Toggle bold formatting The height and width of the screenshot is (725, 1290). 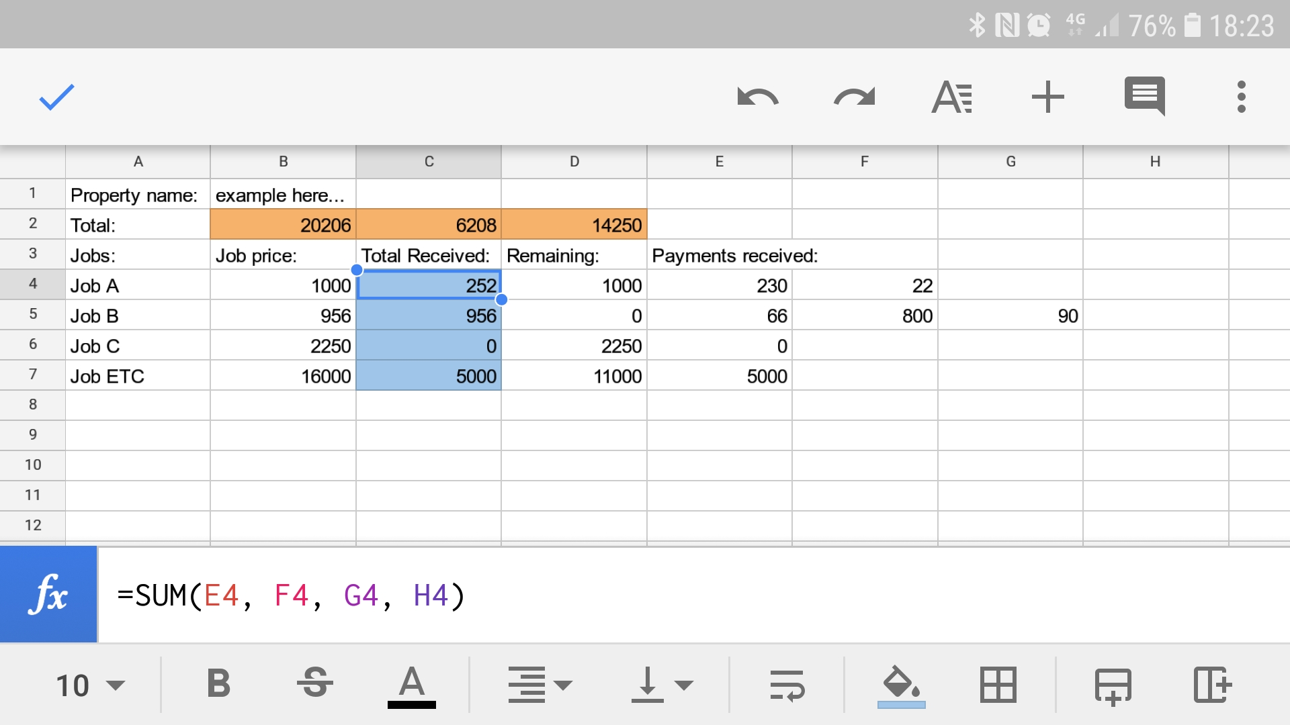(x=218, y=685)
